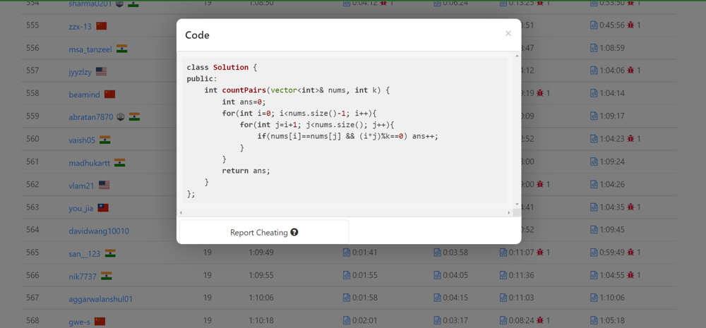The image size is (706, 328).
Task: Open the code icon next to 1:04:35
Action: click(x=594, y=207)
